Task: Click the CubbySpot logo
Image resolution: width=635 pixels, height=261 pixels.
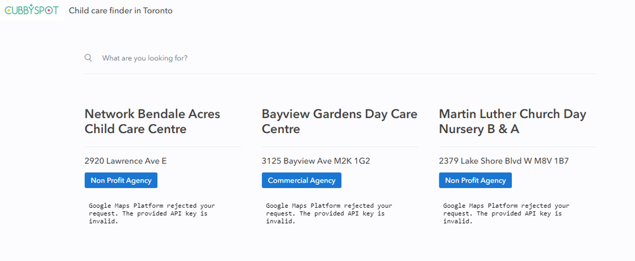Action: click(x=32, y=11)
